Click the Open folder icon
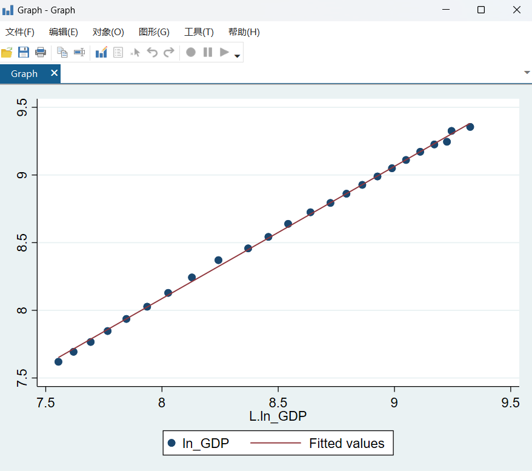The width and height of the screenshot is (532, 471). point(7,52)
